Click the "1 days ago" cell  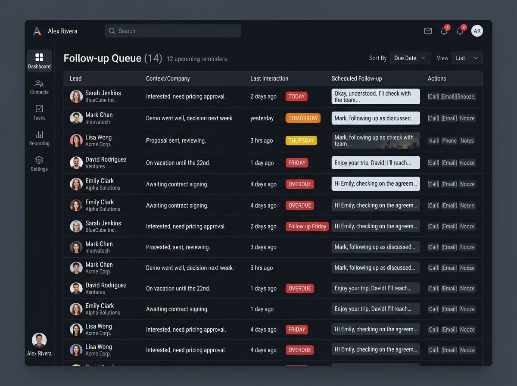click(263, 289)
